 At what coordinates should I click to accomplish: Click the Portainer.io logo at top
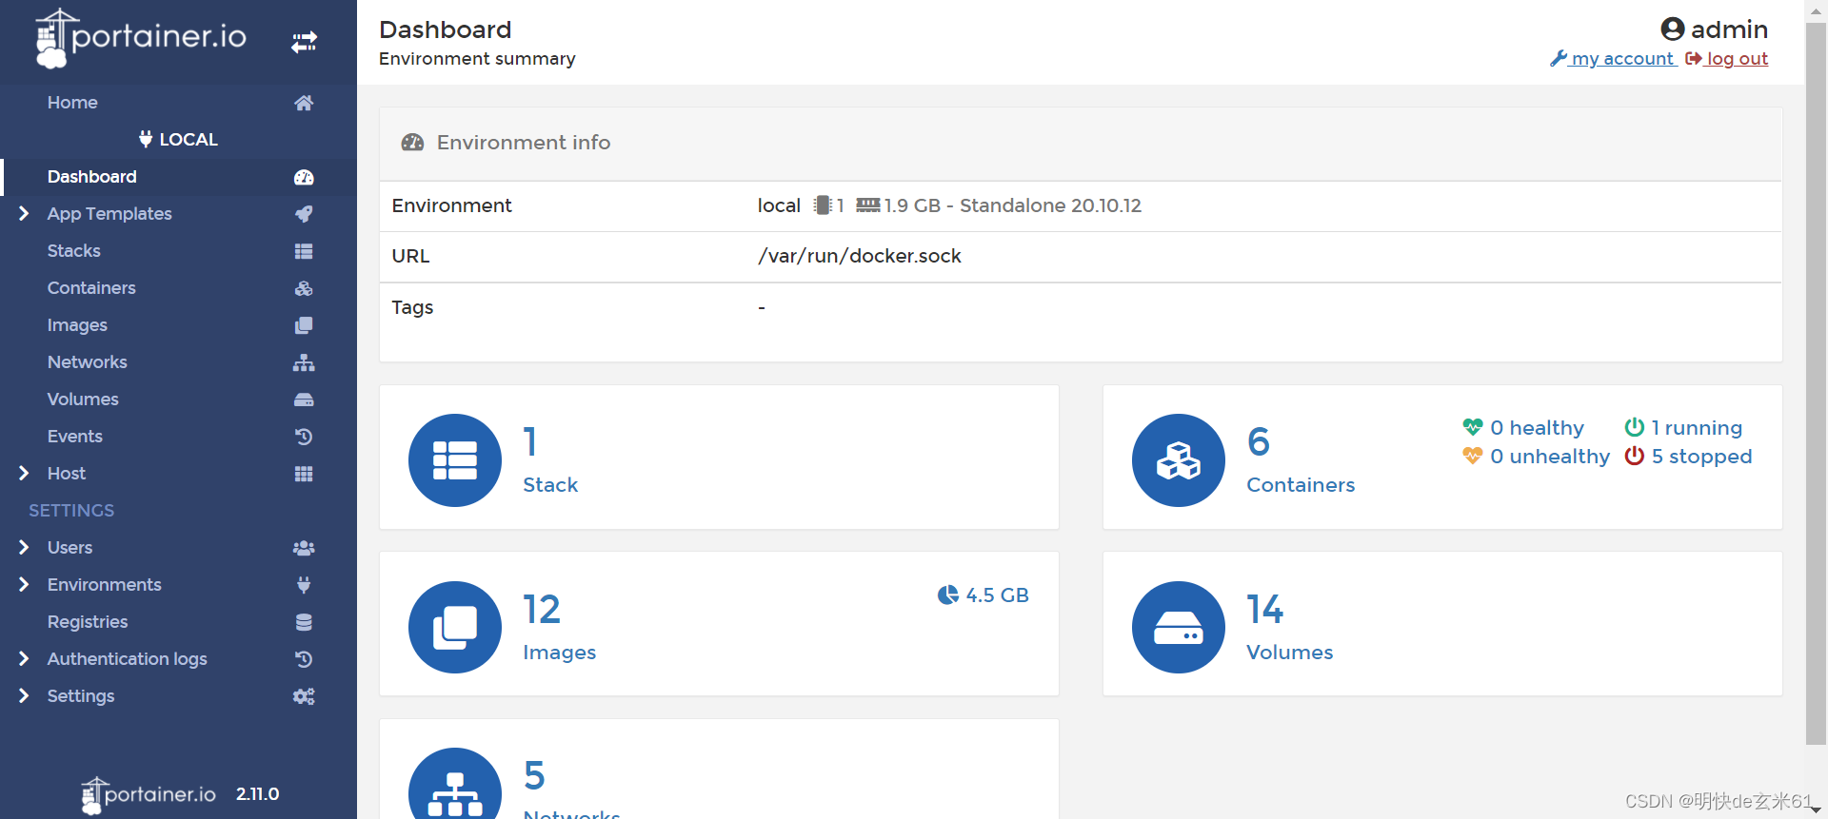click(141, 38)
